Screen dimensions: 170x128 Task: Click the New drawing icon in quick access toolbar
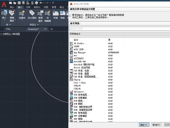point(11,3)
